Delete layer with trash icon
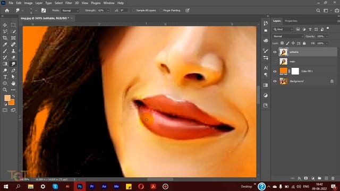Image resolution: width=340 pixels, height=191 pixels. pyautogui.click(x=333, y=178)
